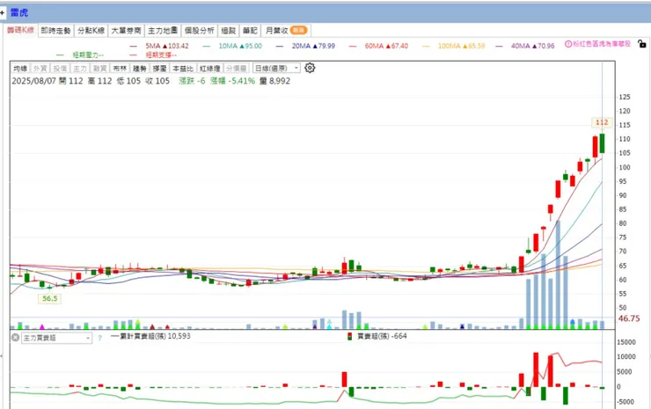Click magenta triangle marker on volume bar
The height and width of the screenshot is (409, 651).
pos(42,327)
